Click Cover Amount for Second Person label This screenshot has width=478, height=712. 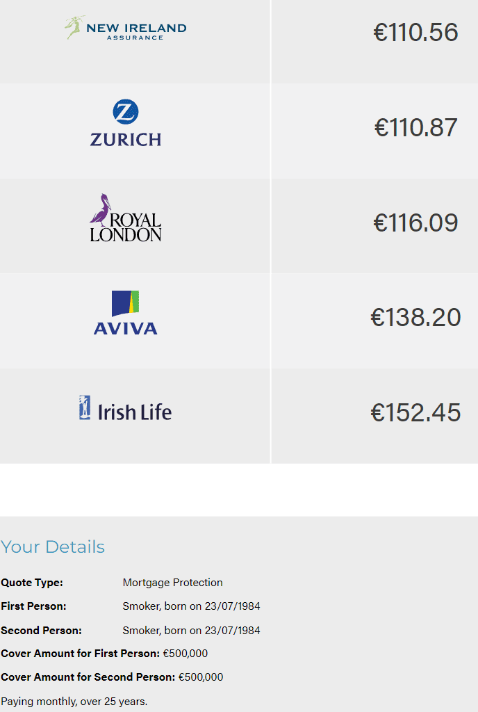click(88, 677)
